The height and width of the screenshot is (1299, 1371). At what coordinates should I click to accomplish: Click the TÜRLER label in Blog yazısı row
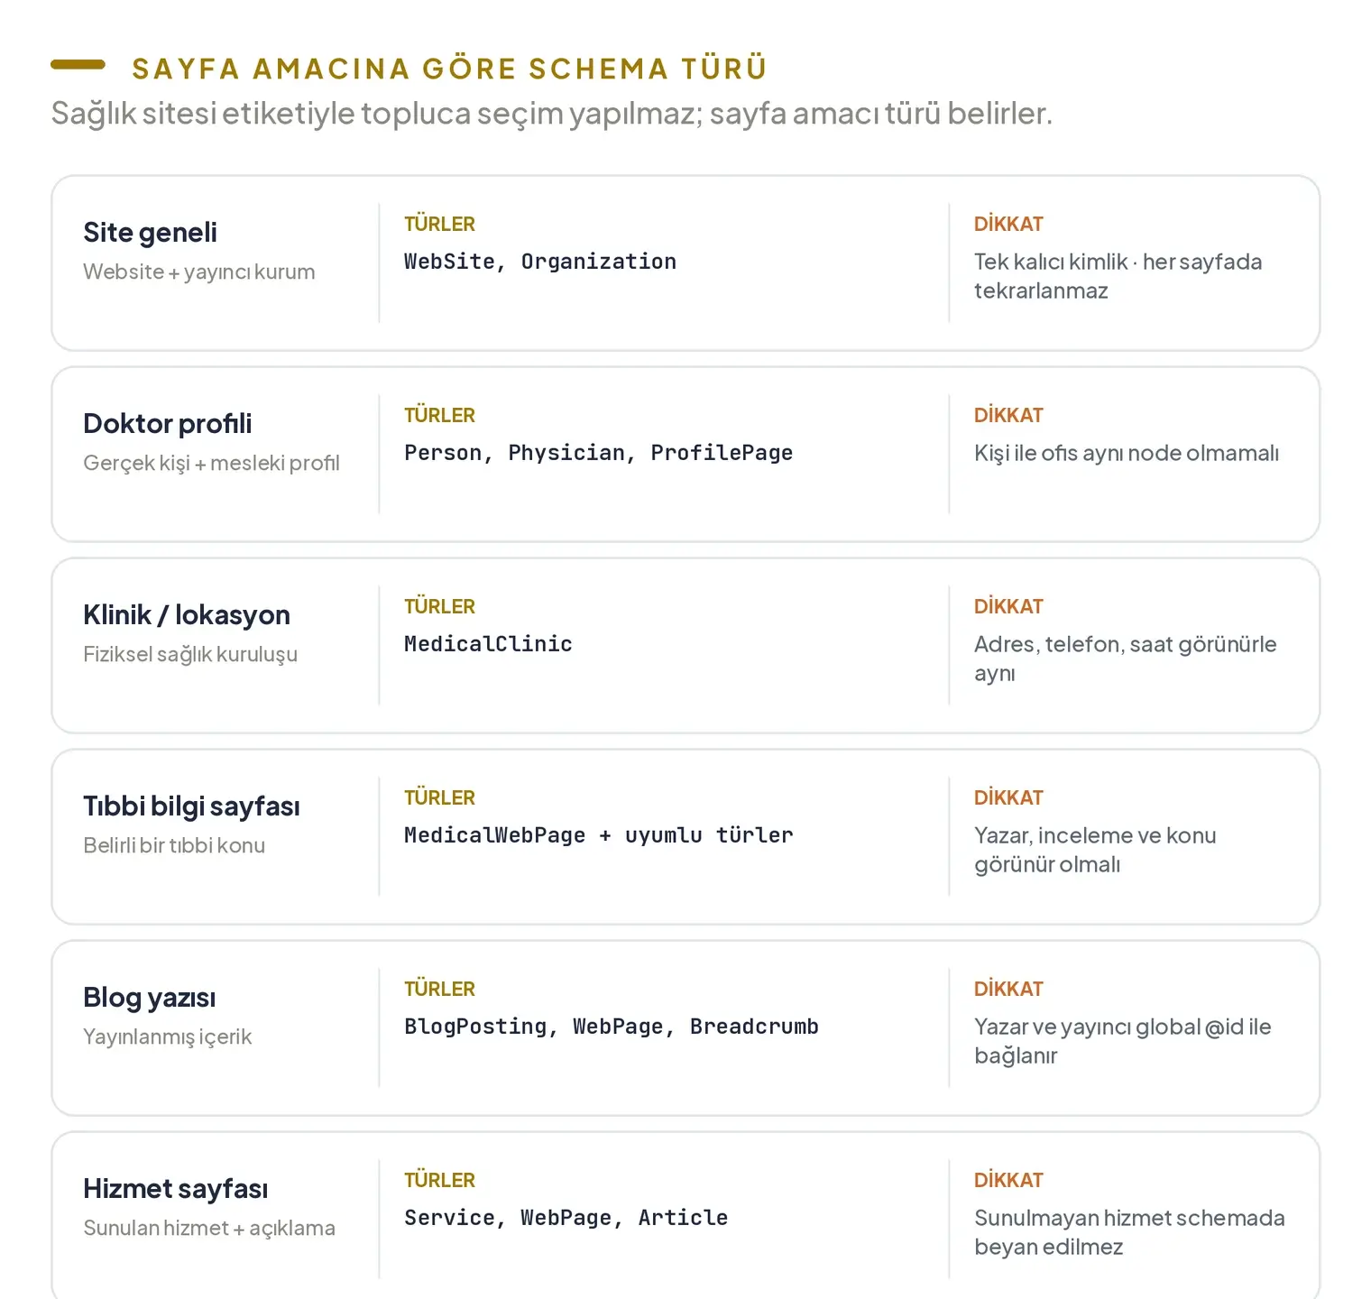pos(439,989)
